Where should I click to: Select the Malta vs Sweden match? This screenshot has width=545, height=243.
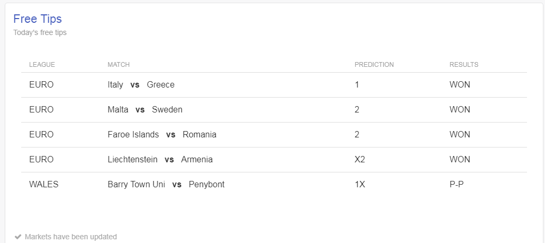pyautogui.click(x=145, y=110)
